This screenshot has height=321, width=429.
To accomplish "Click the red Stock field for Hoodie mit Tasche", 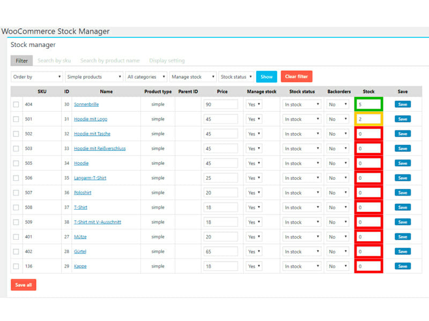I will (x=368, y=134).
